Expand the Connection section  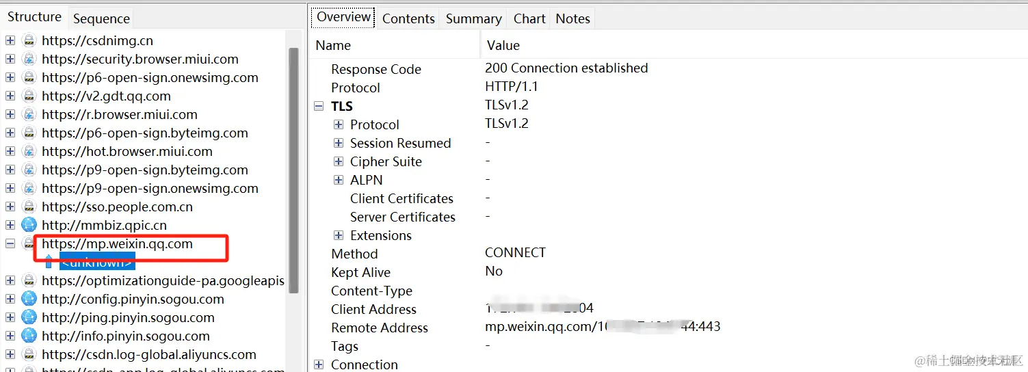click(x=319, y=364)
